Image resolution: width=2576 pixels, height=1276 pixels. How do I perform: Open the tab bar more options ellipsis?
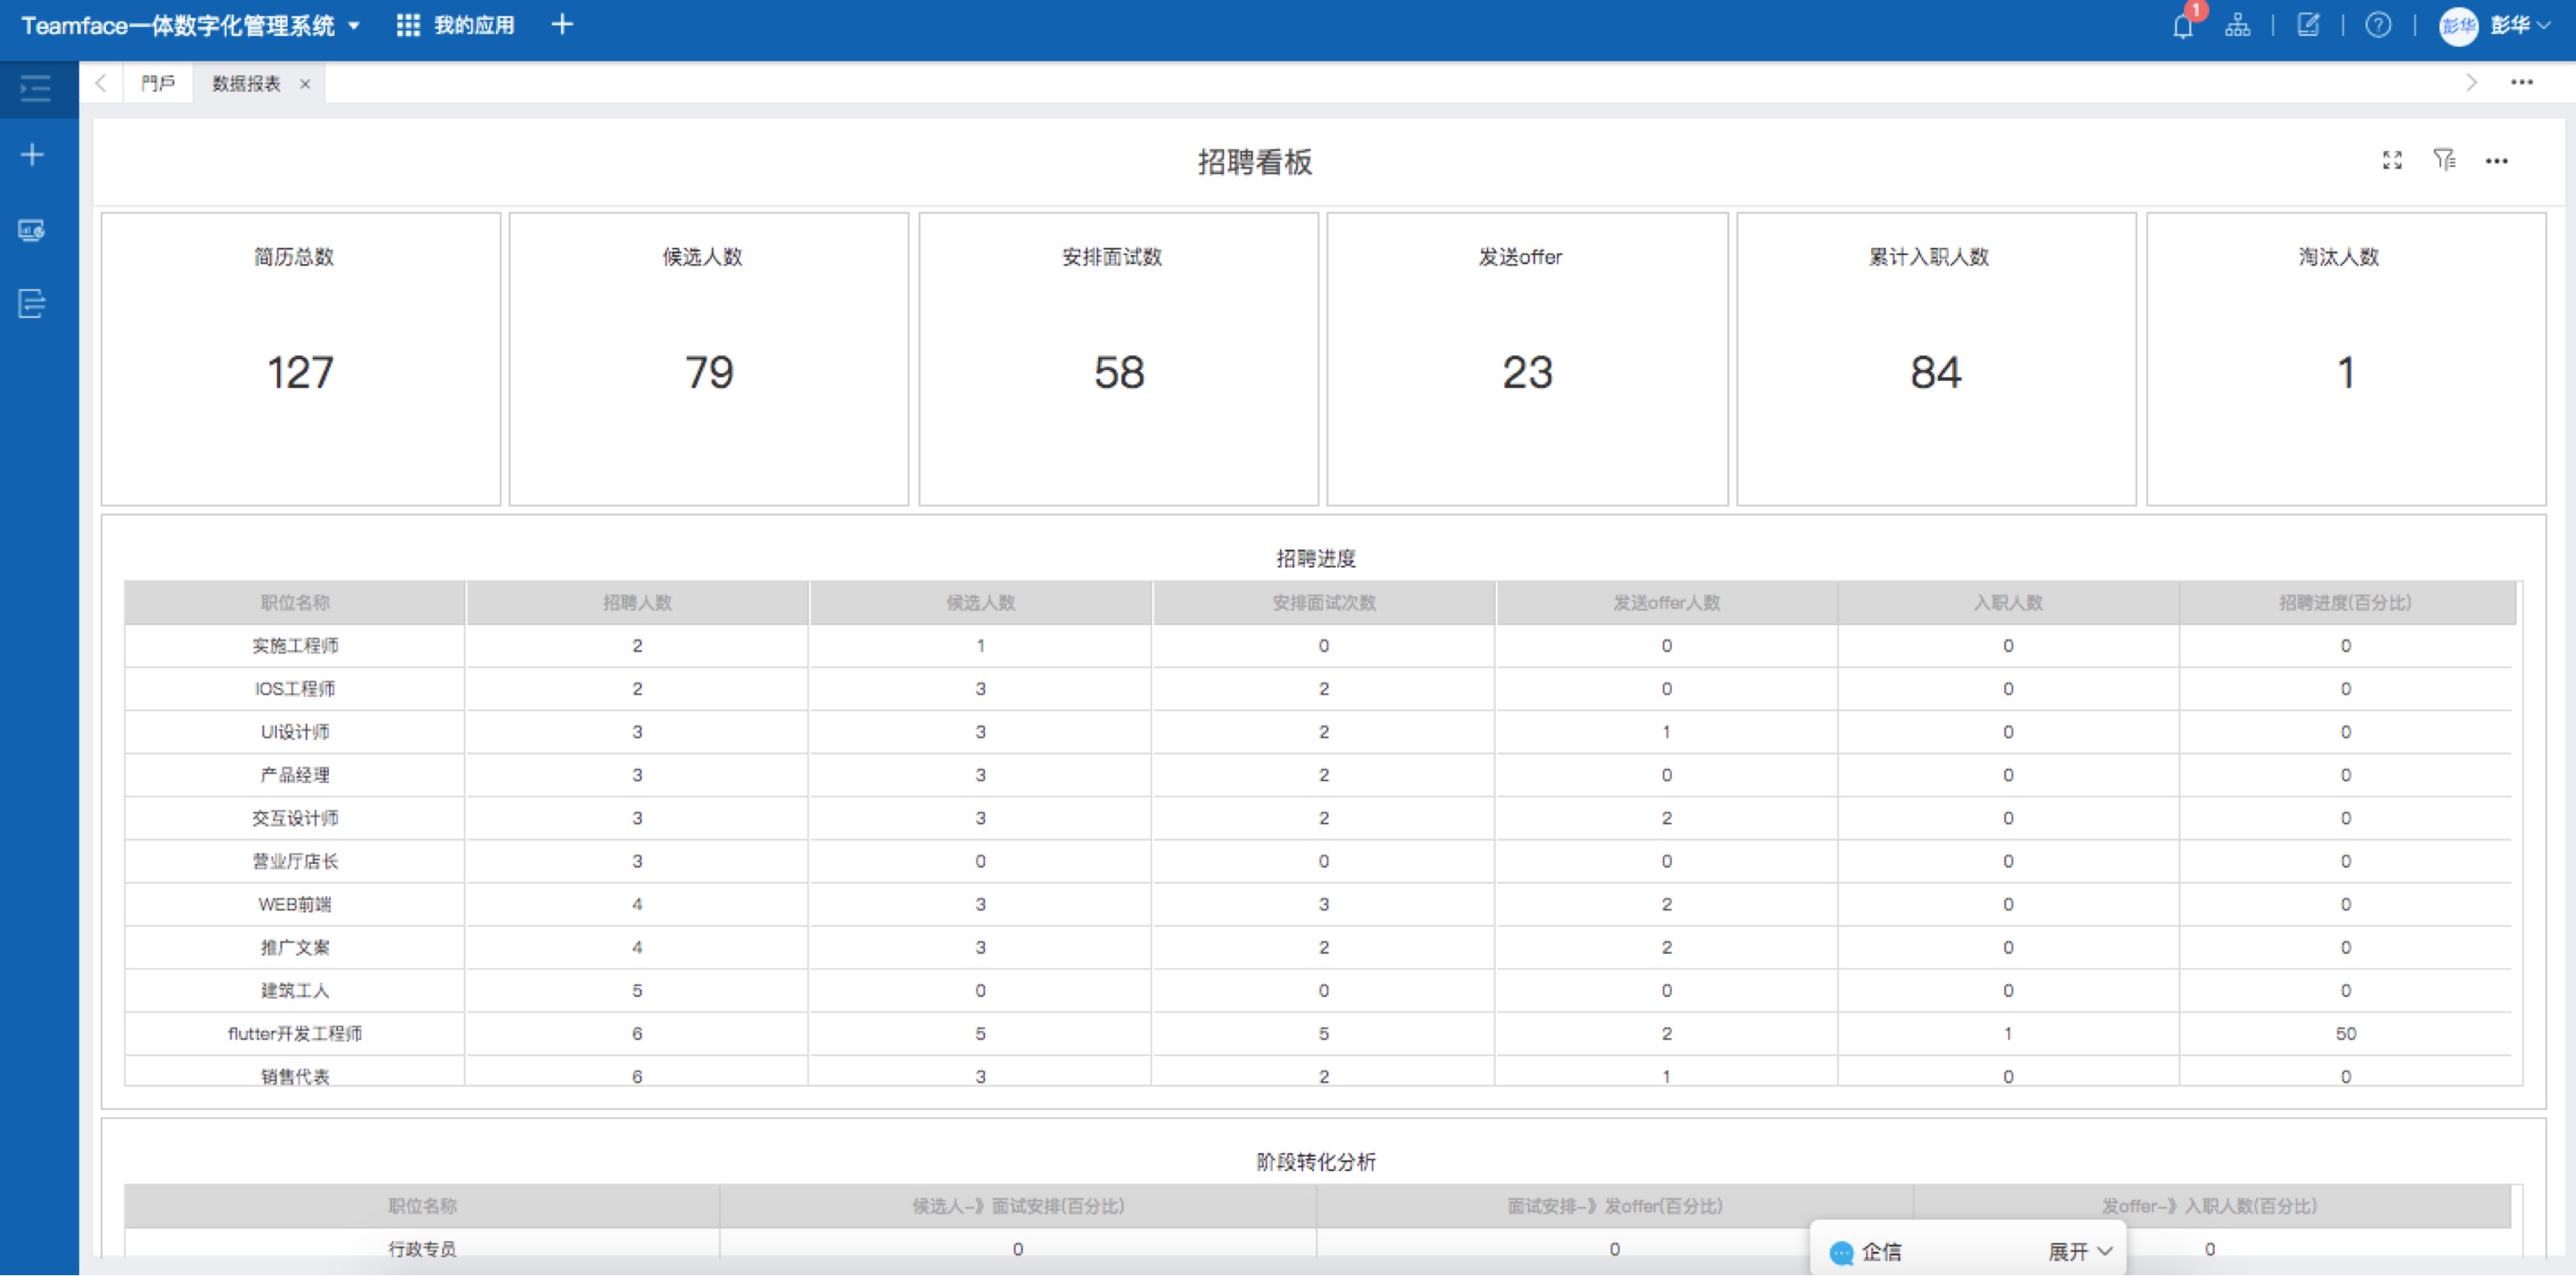[x=2522, y=83]
